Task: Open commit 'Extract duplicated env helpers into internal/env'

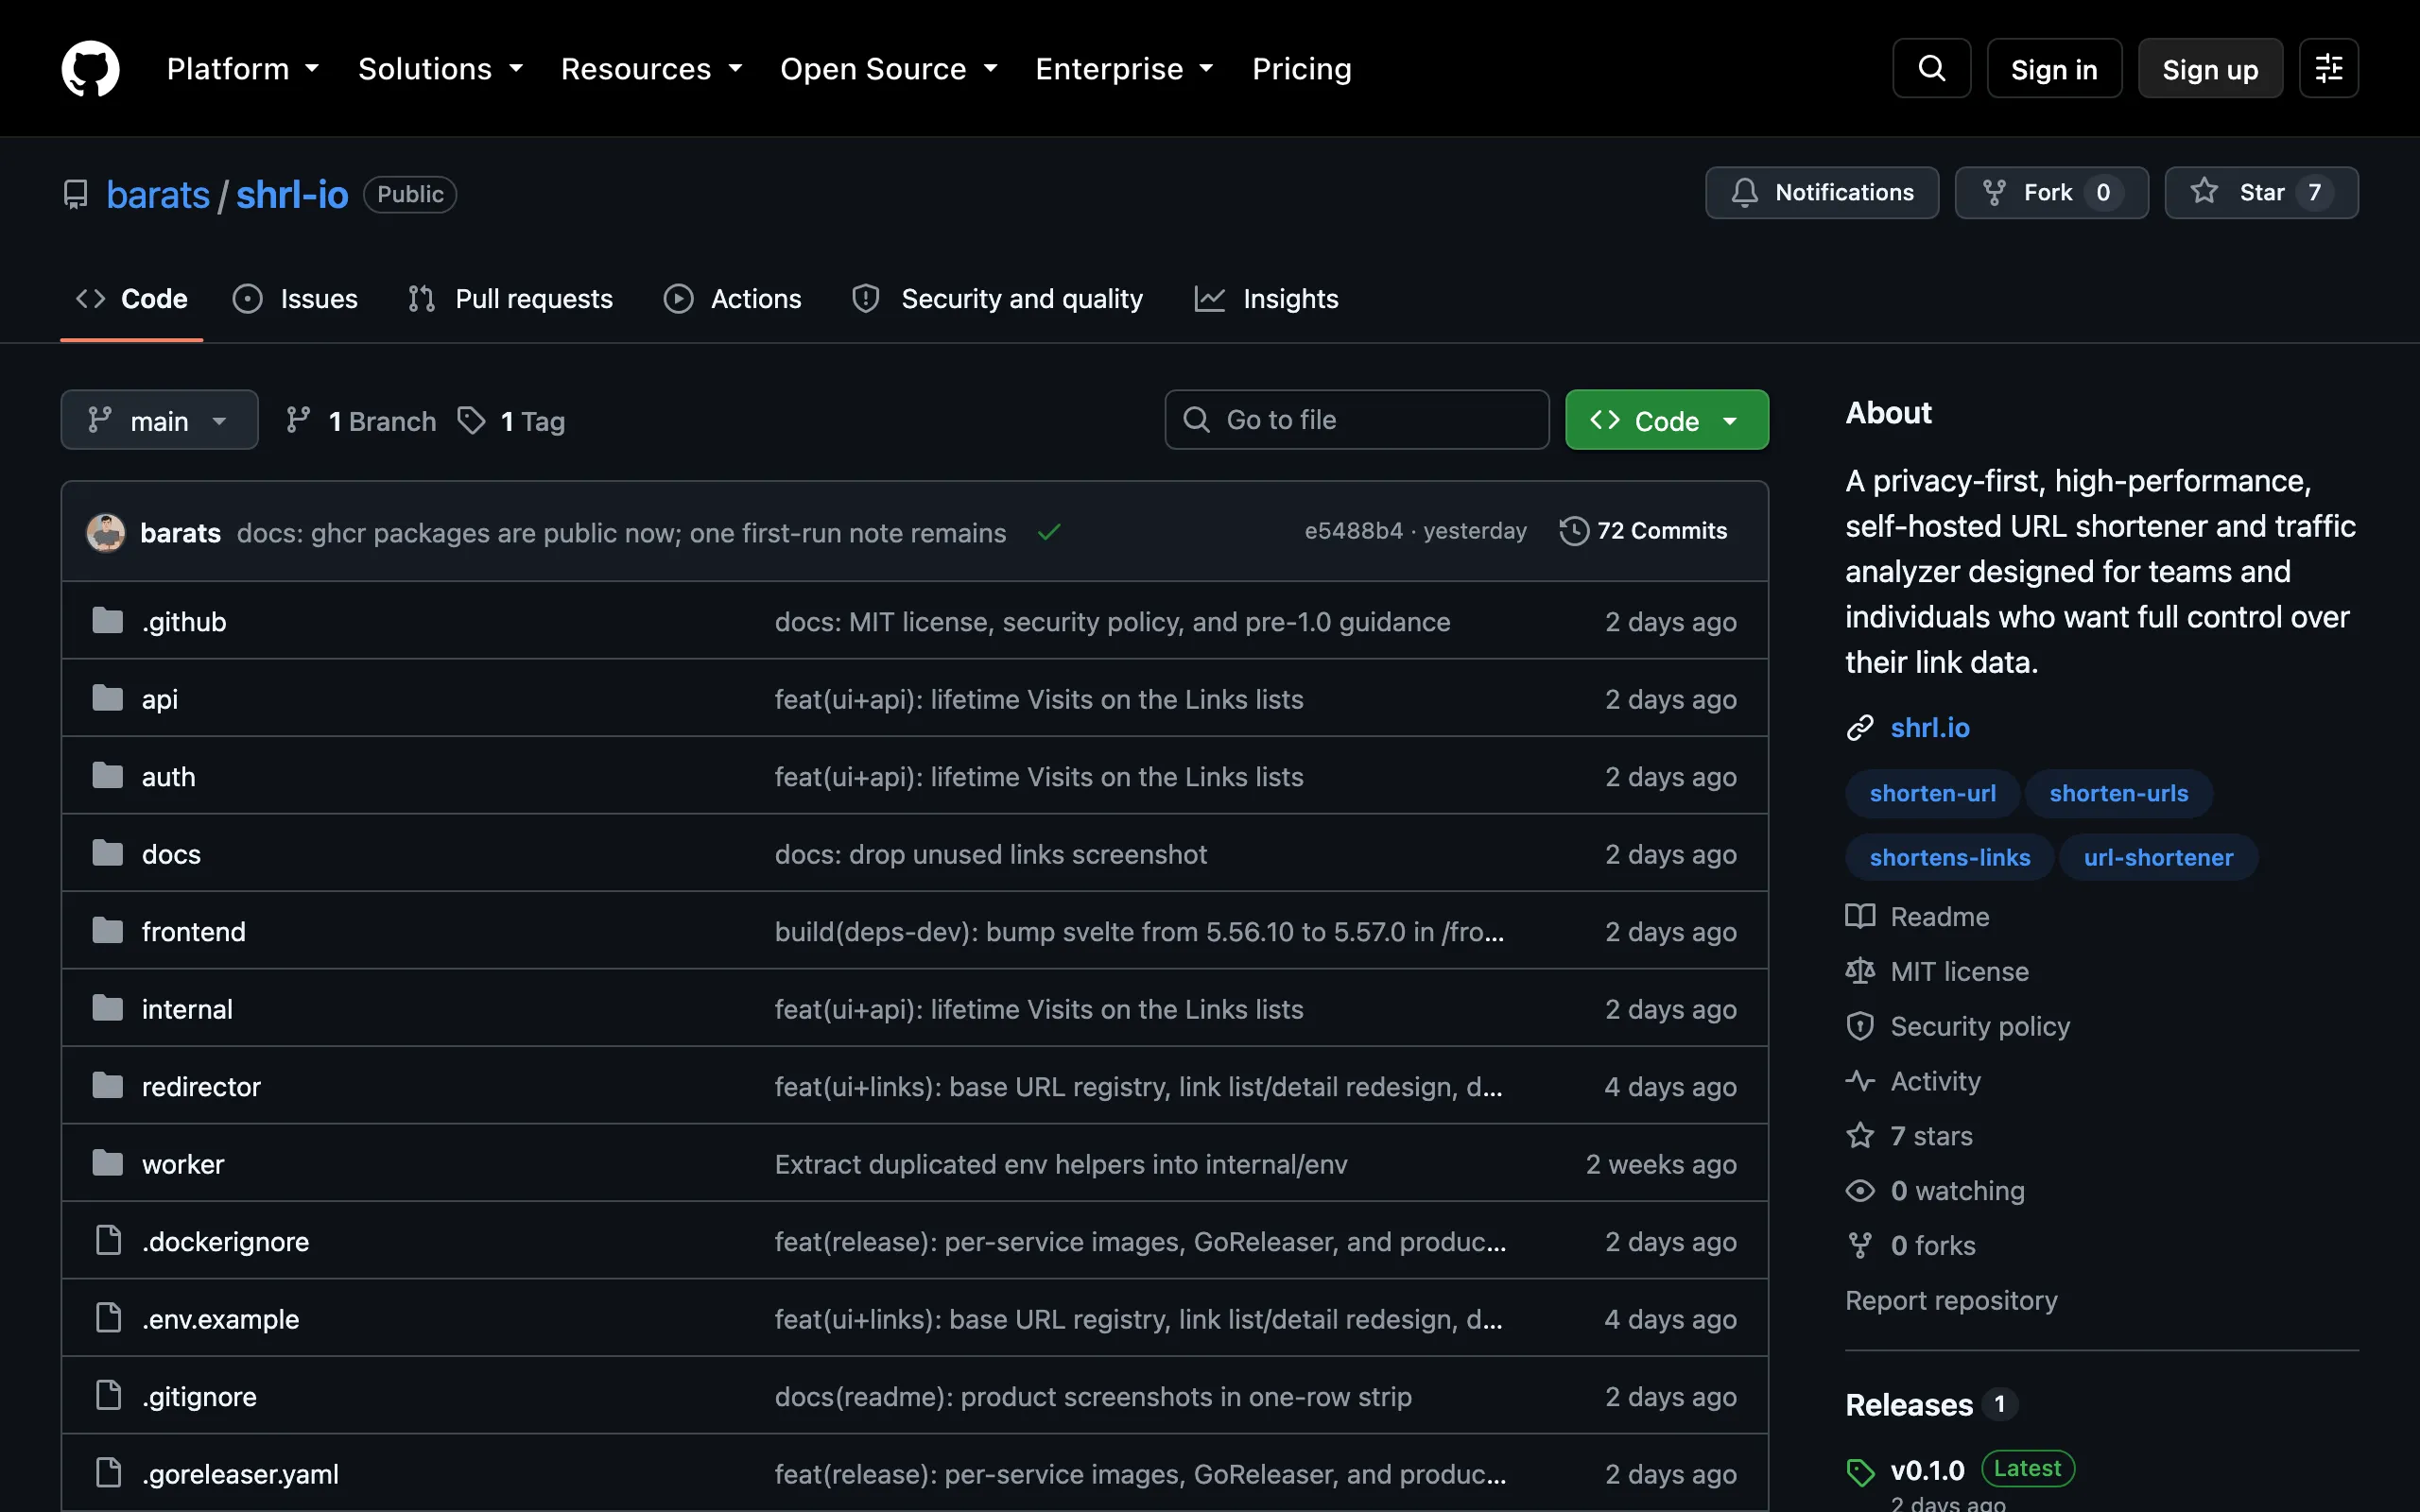Action: (1061, 1164)
